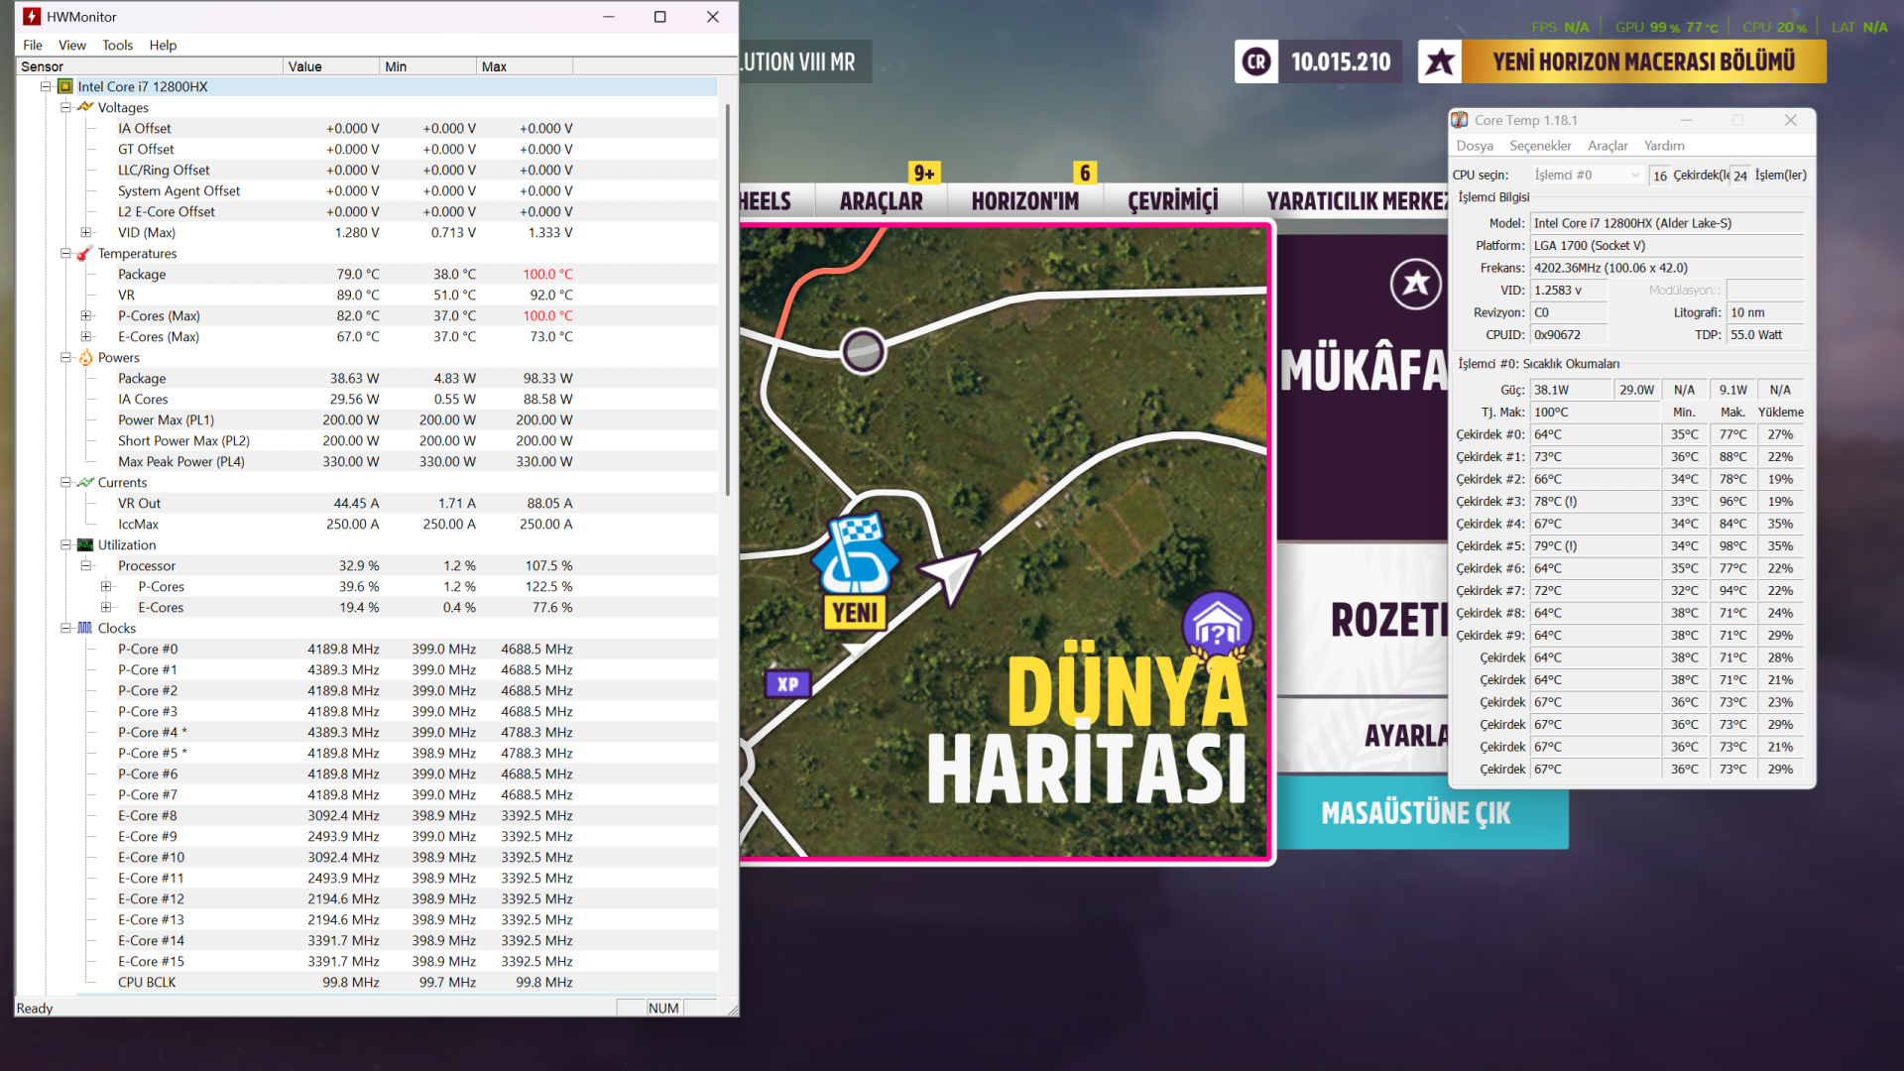Open Seçenekler menu in Core Temp

pos(1539,146)
